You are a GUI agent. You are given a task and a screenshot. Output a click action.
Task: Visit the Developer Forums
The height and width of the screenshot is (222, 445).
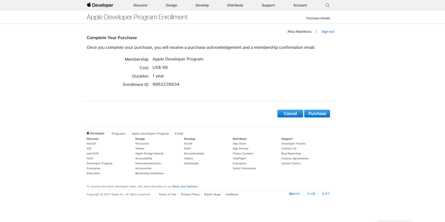coord(293,144)
